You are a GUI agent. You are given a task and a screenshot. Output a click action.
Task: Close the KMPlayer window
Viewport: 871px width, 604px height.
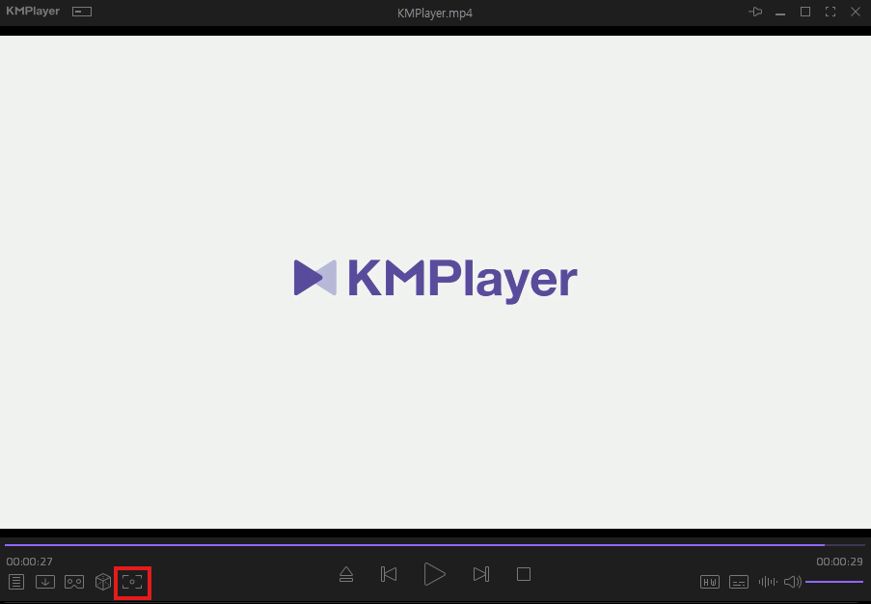pyautogui.click(x=856, y=12)
